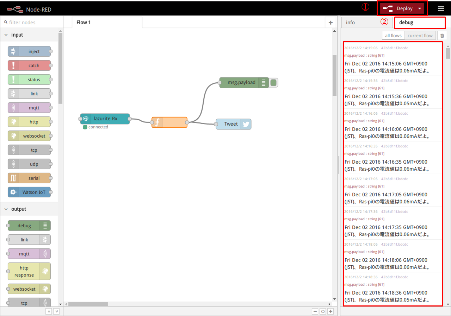
Task: Select the input tcp node in palette
Action: coord(29,150)
